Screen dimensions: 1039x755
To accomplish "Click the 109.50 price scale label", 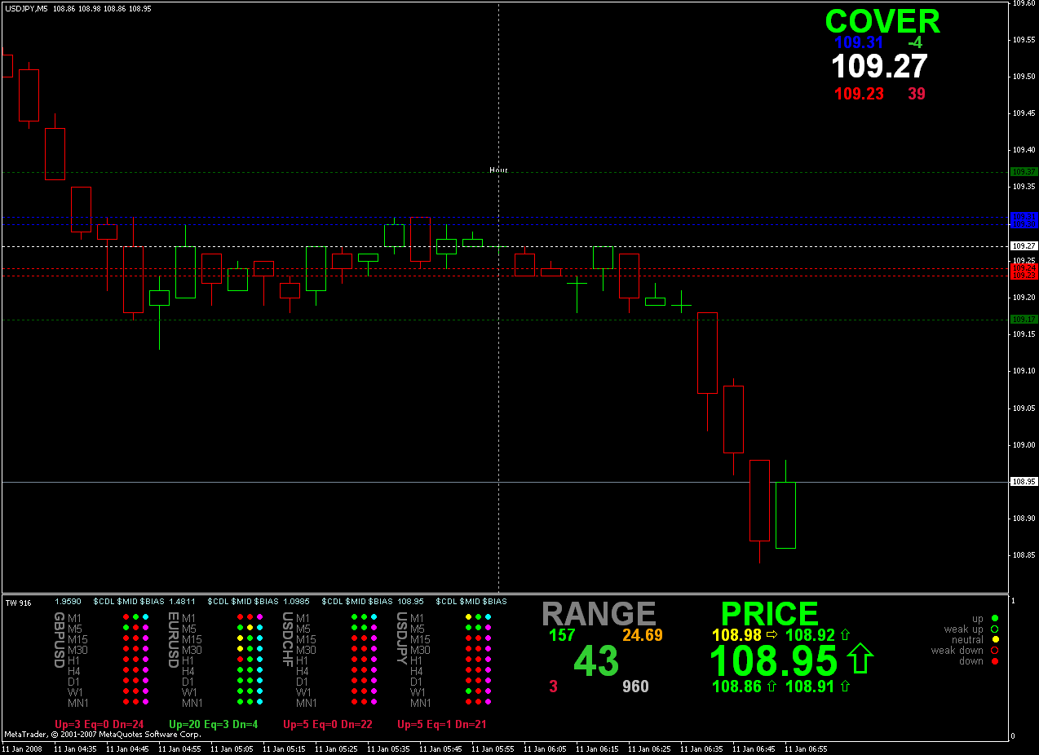I will 1023,77.
